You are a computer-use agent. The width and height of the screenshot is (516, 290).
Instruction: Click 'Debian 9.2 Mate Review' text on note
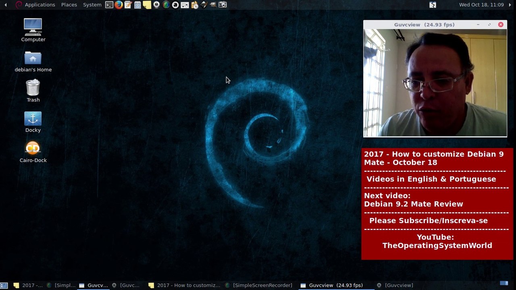414,204
